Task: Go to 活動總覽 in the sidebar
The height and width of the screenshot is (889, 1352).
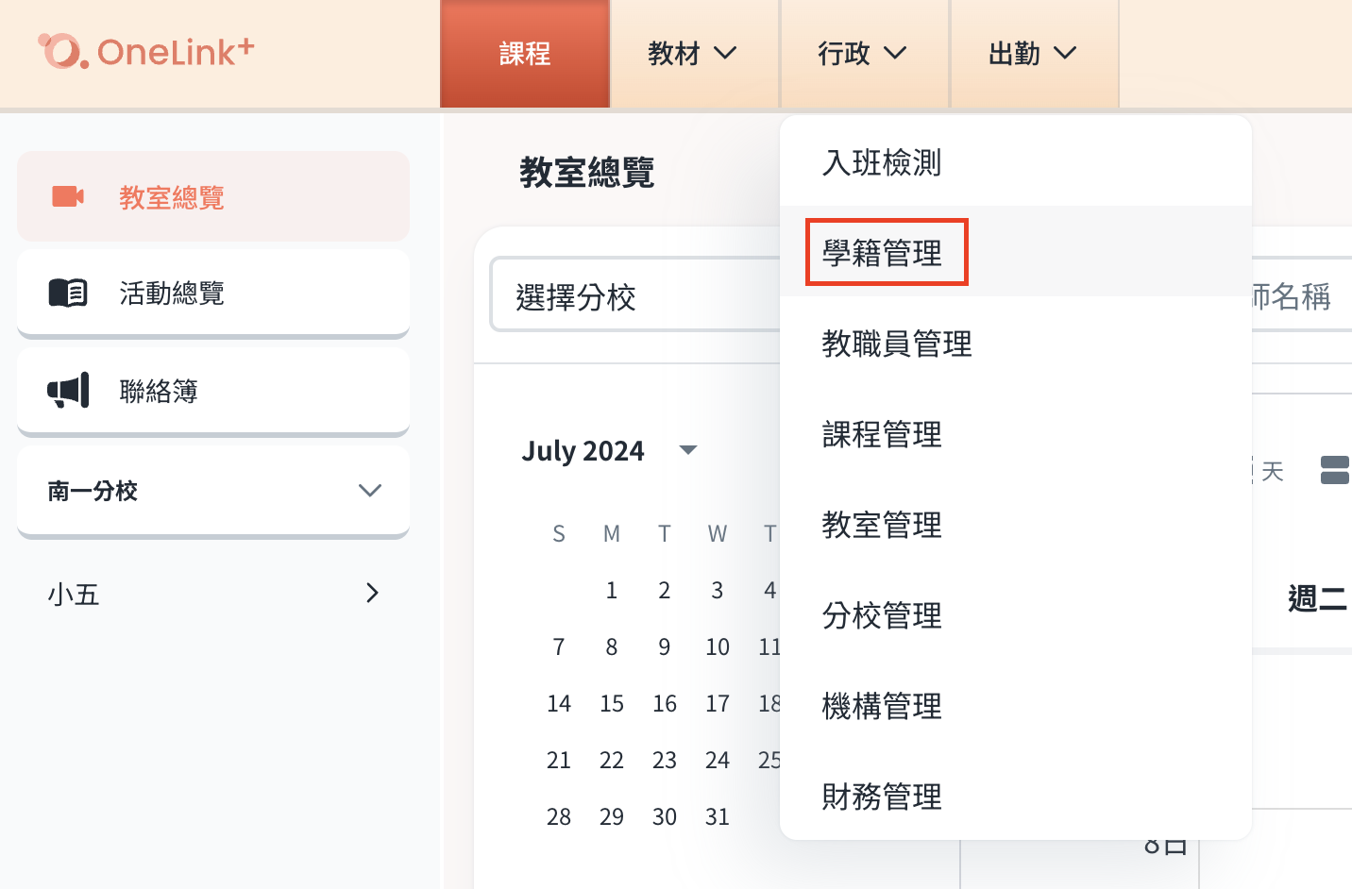Action: pyautogui.click(x=172, y=294)
